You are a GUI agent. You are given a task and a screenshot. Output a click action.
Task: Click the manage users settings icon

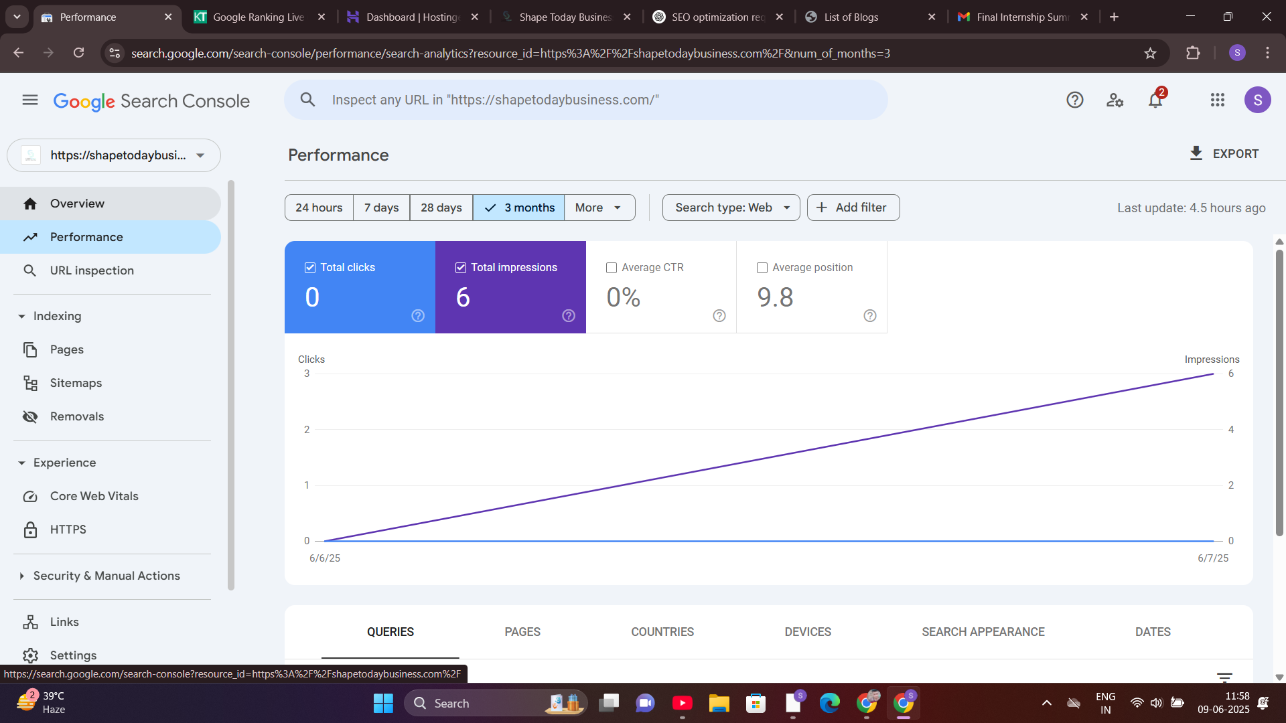pyautogui.click(x=1115, y=100)
